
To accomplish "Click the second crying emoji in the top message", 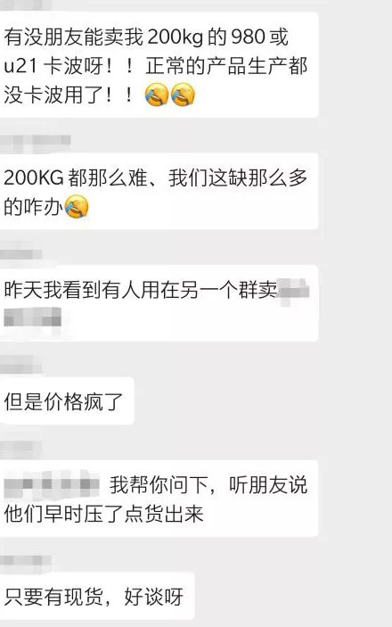I will click(183, 95).
